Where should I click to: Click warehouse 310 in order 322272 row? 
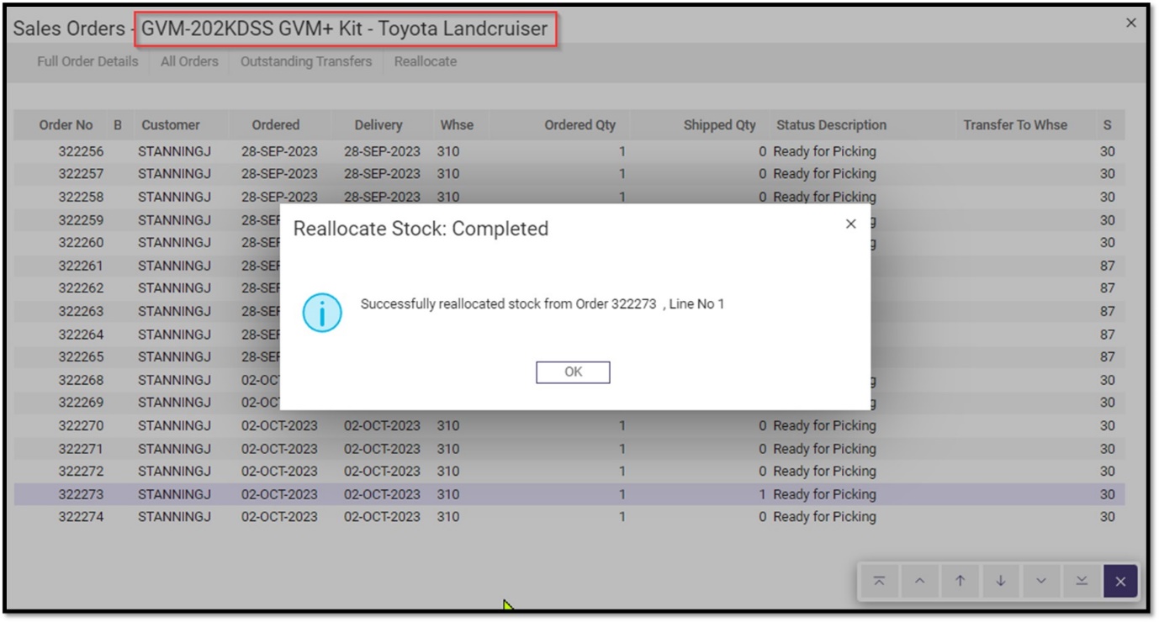[x=448, y=472]
